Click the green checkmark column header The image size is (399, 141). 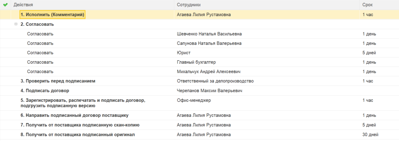click(5, 5)
